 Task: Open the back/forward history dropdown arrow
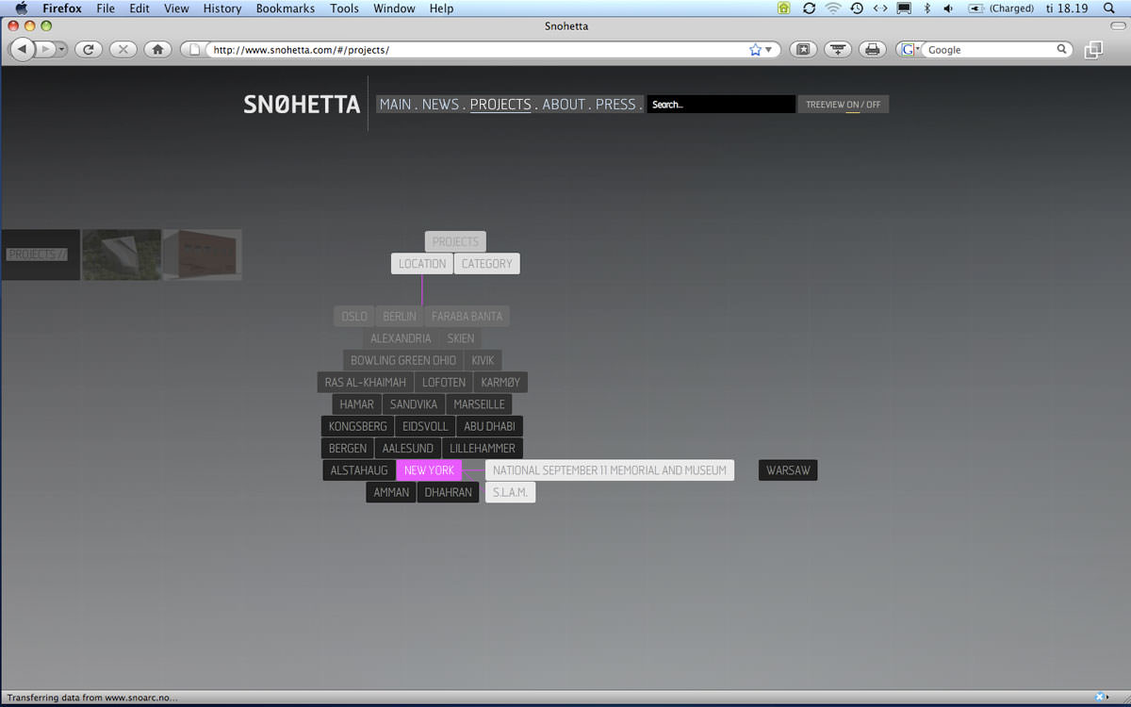click(62, 49)
